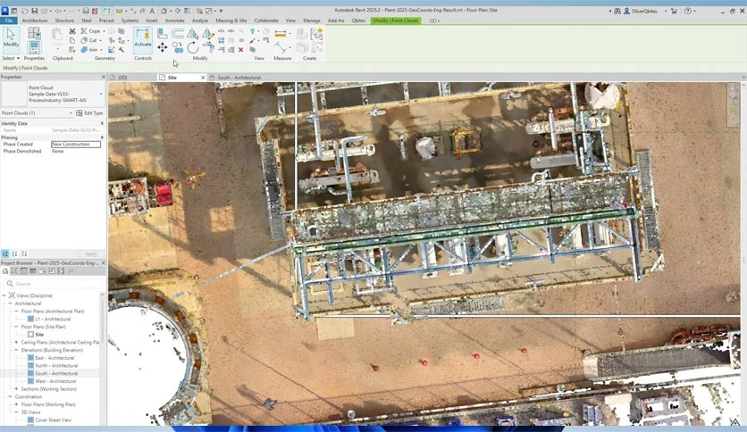The width and height of the screenshot is (747, 432).
Task: Open the Cope dropdown arrow
Action: coord(104,31)
